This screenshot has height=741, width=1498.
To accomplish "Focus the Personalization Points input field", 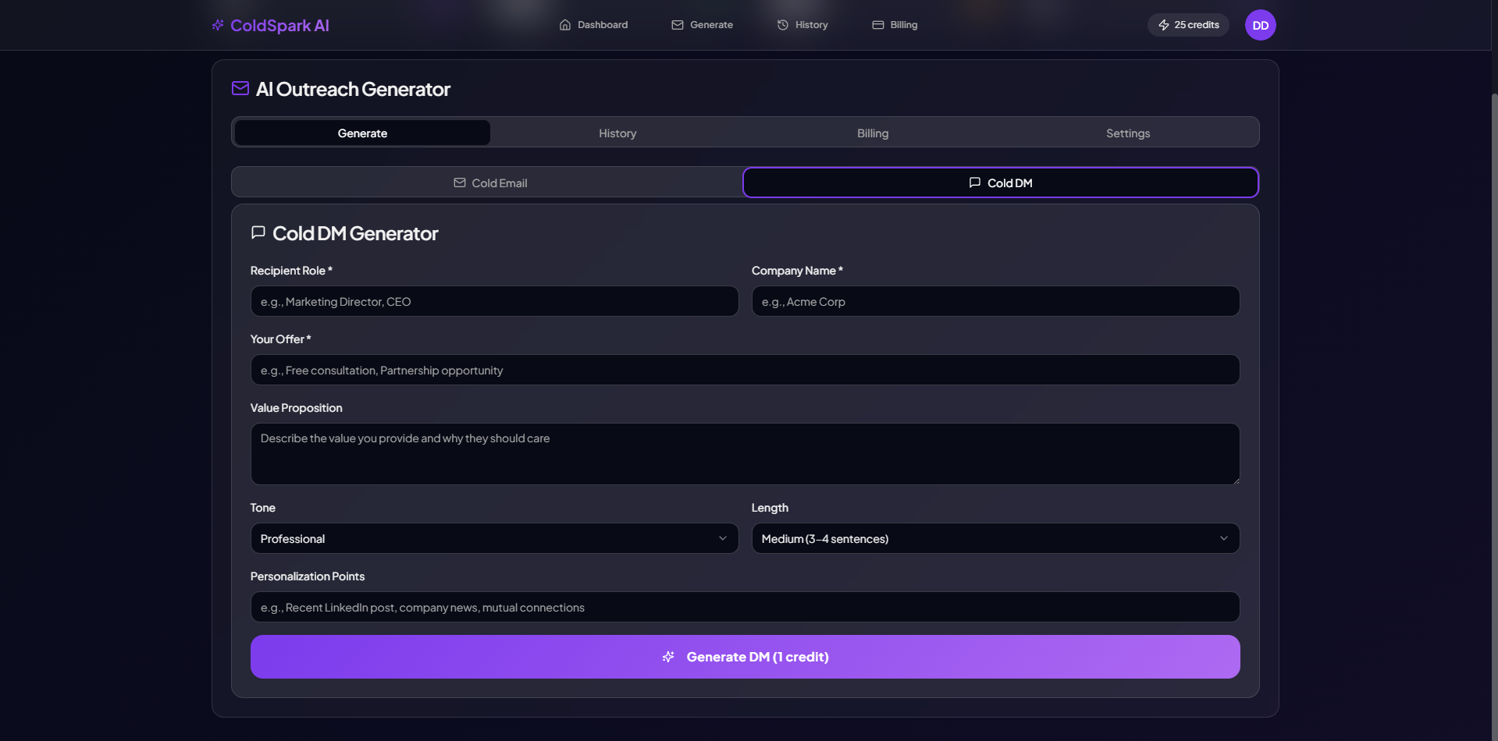I will point(745,607).
